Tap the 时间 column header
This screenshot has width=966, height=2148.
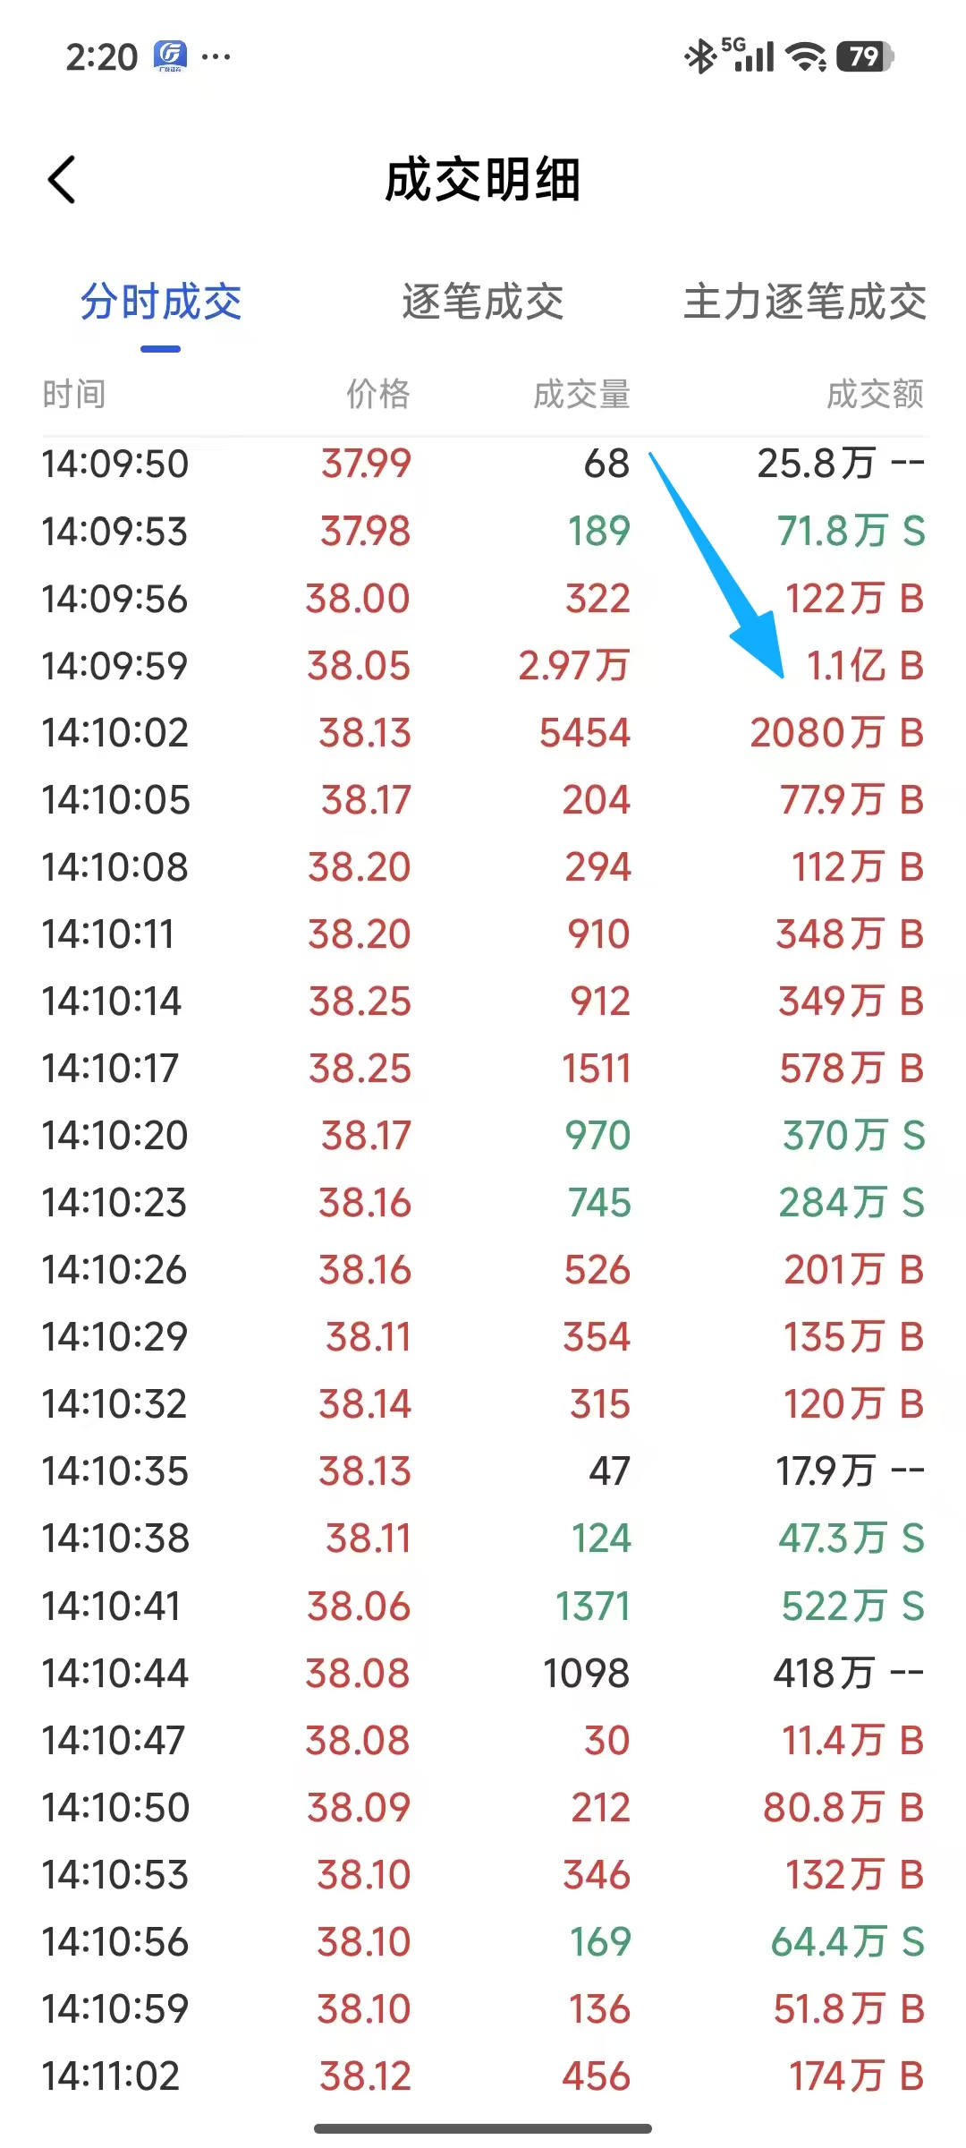(x=74, y=394)
